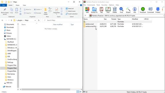Click the navigation pane vertical scrollbar

click(18, 68)
